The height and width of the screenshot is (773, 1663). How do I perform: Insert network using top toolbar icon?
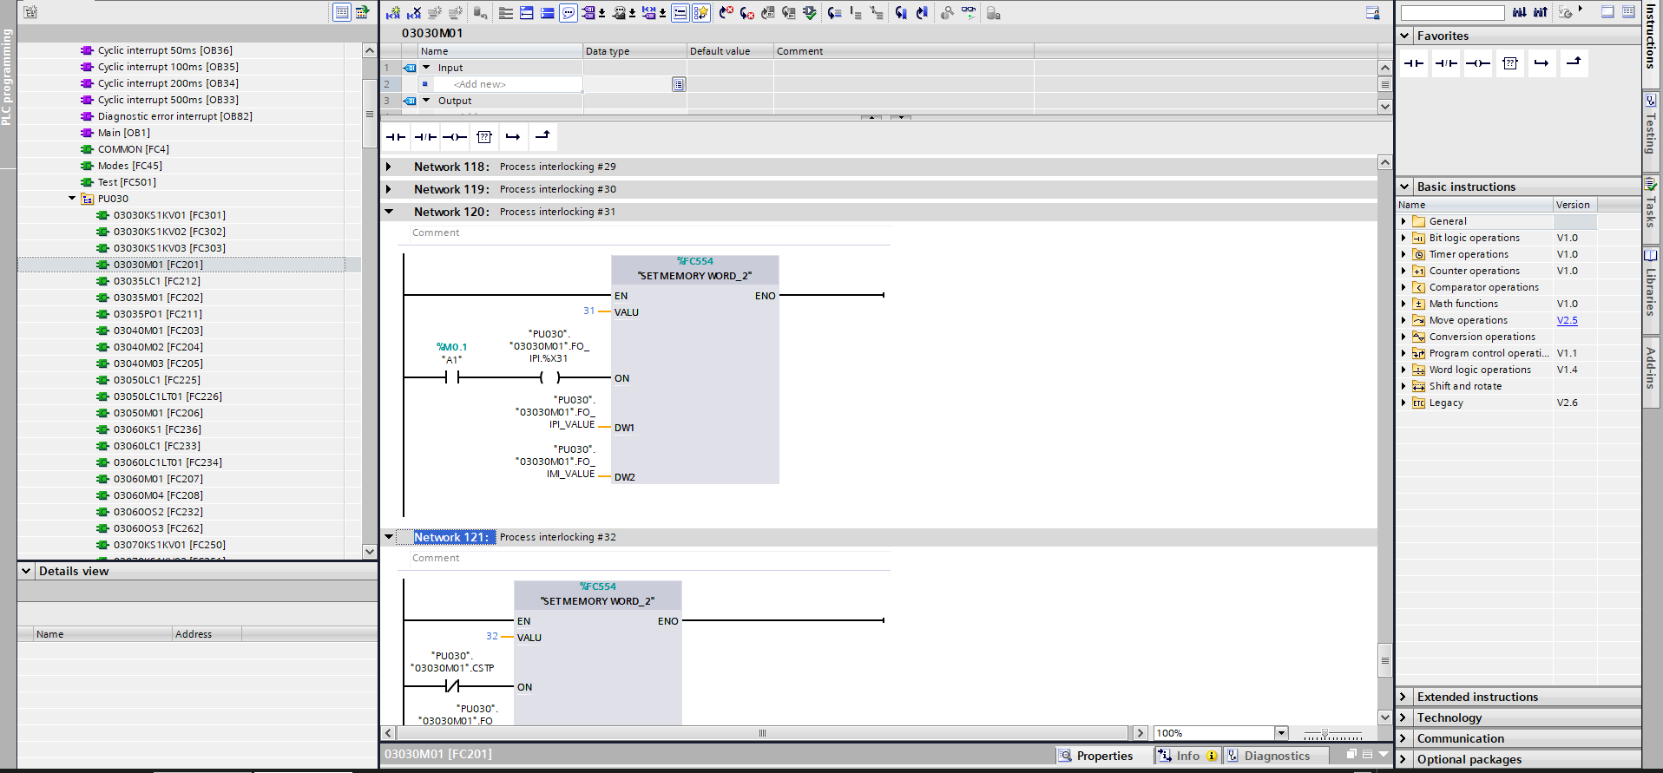[393, 13]
